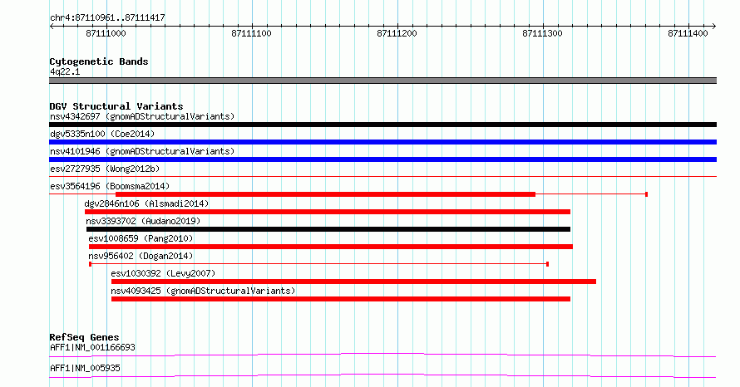The width and height of the screenshot is (740, 387).
Task: Click the nsv4342697 gnomADStructuralVariants label
Action: click(x=142, y=116)
